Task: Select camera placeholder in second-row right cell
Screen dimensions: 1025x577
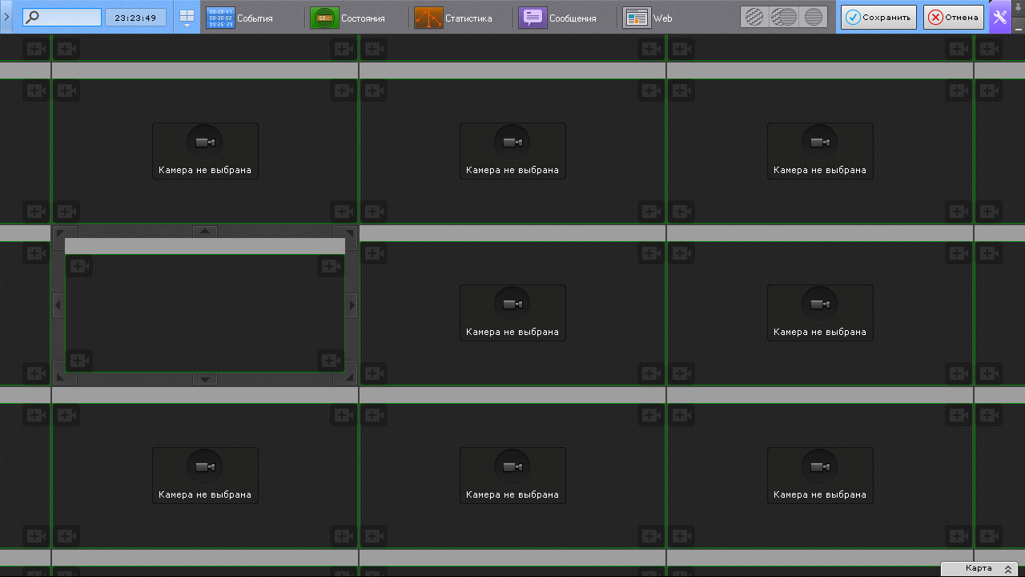Action: point(820,313)
